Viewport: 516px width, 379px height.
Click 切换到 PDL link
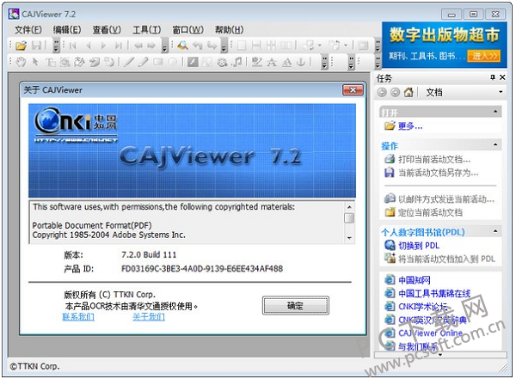[x=419, y=246]
